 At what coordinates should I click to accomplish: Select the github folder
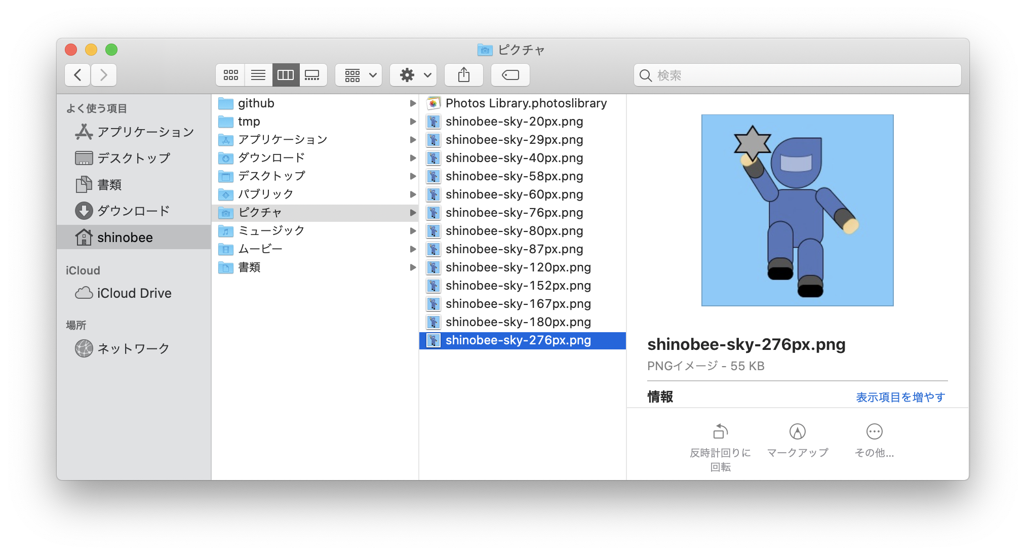point(315,103)
